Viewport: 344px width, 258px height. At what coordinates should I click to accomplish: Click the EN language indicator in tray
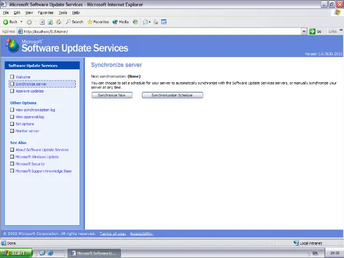[x=315, y=253]
